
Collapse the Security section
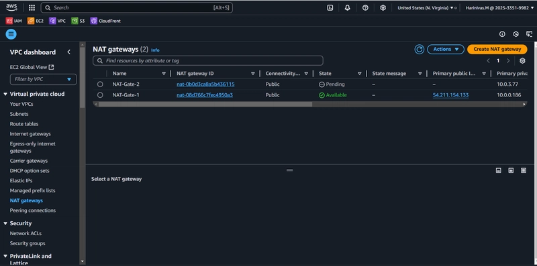coord(5,223)
